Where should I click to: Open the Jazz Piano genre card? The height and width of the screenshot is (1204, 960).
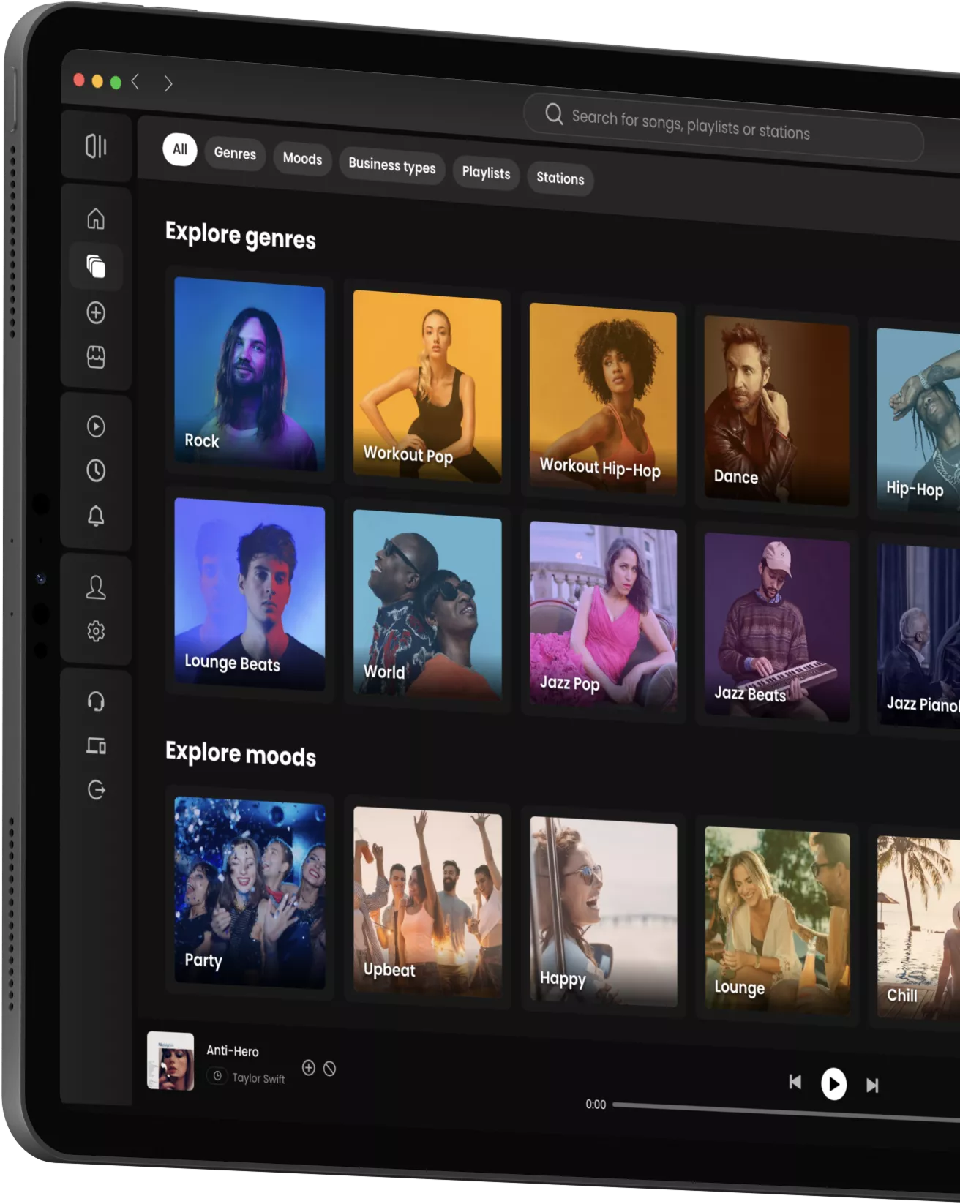point(918,635)
